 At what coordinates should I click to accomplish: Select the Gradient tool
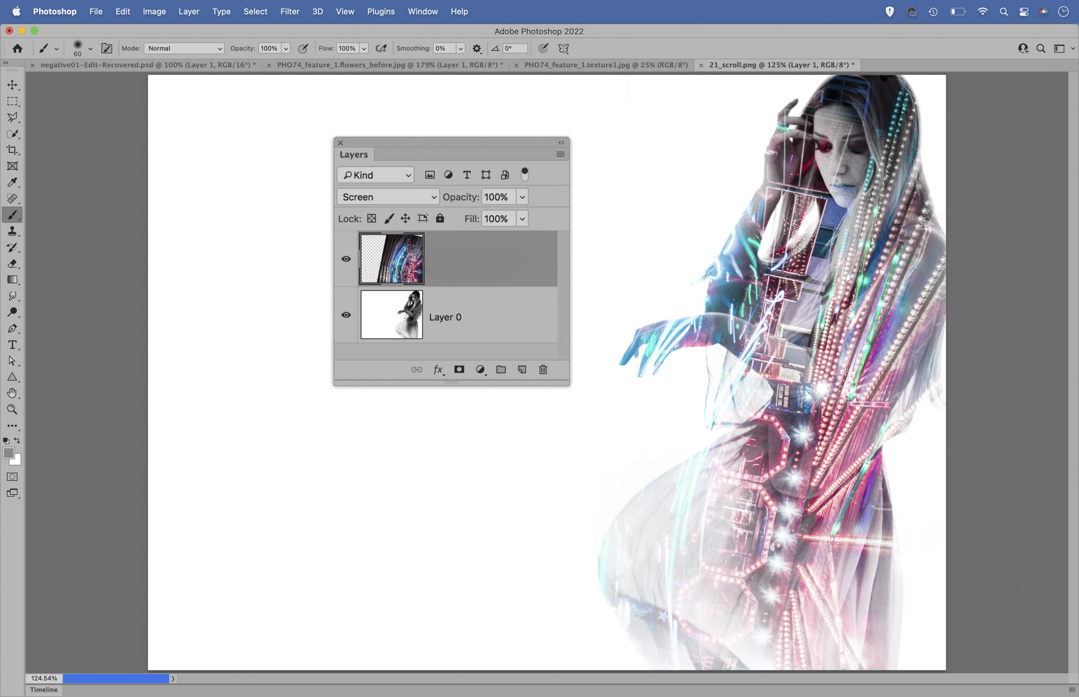[12, 280]
